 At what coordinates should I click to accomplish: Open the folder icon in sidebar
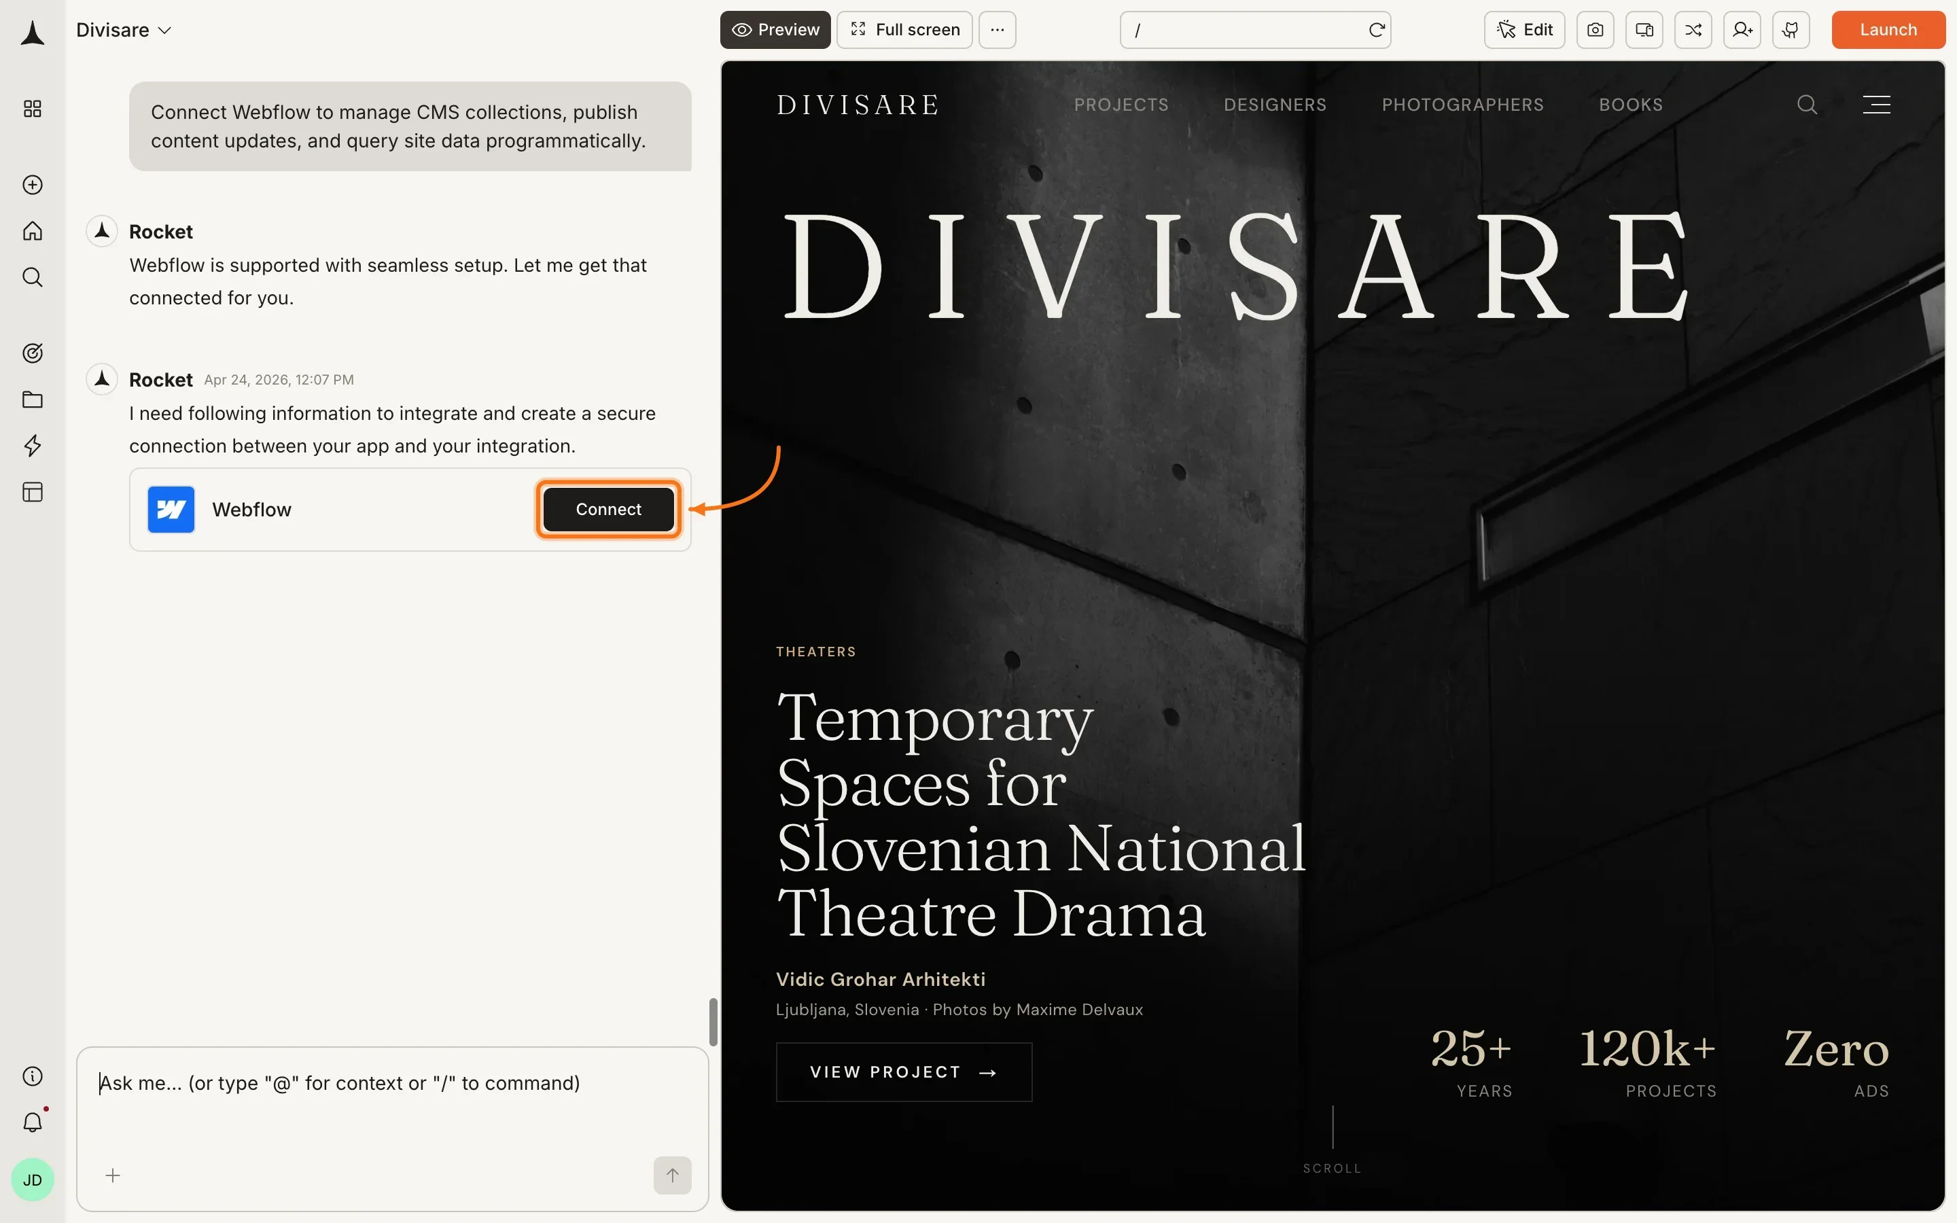(x=33, y=400)
